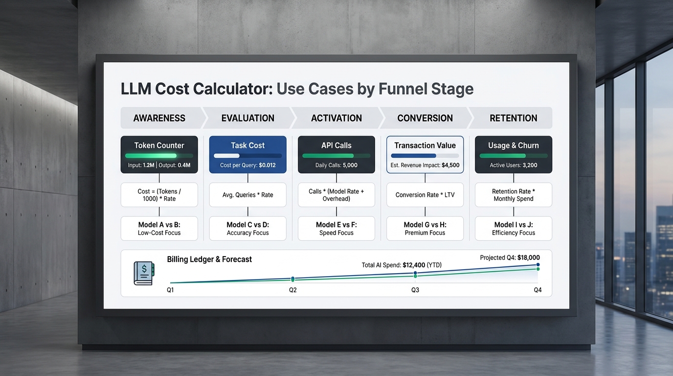Click the Q2 data point on the chart

[292, 279]
